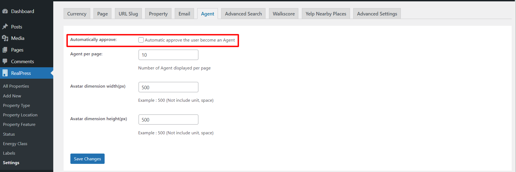Click the Pages document icon
Image resolution: width=516 pixels, height=172 pixels.
(x=5, y=50)
